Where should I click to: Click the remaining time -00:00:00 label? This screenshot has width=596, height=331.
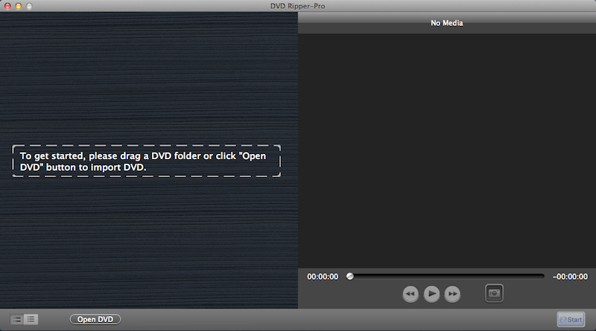point(570,277)
